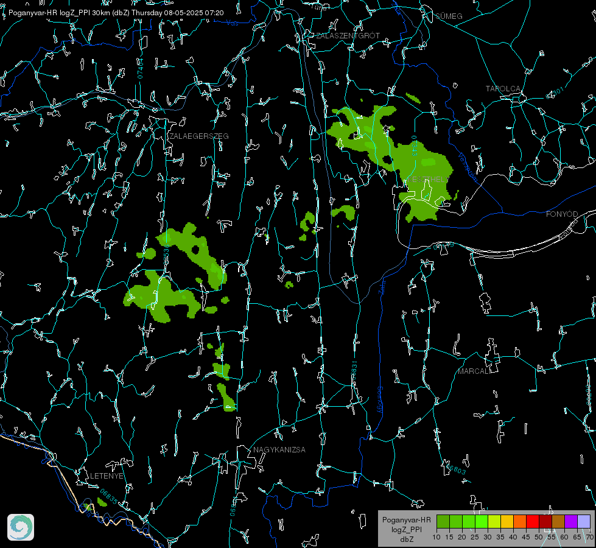The height and width of the screenshot is (548, 596).
Task: Click the dbZ unit text in the legend
Action: coord(406,539)
